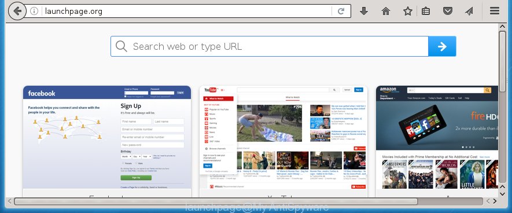Bookmark this page with the star icon
The height and width of the screenshot is (213, 512).
click(x=407, y=11)
